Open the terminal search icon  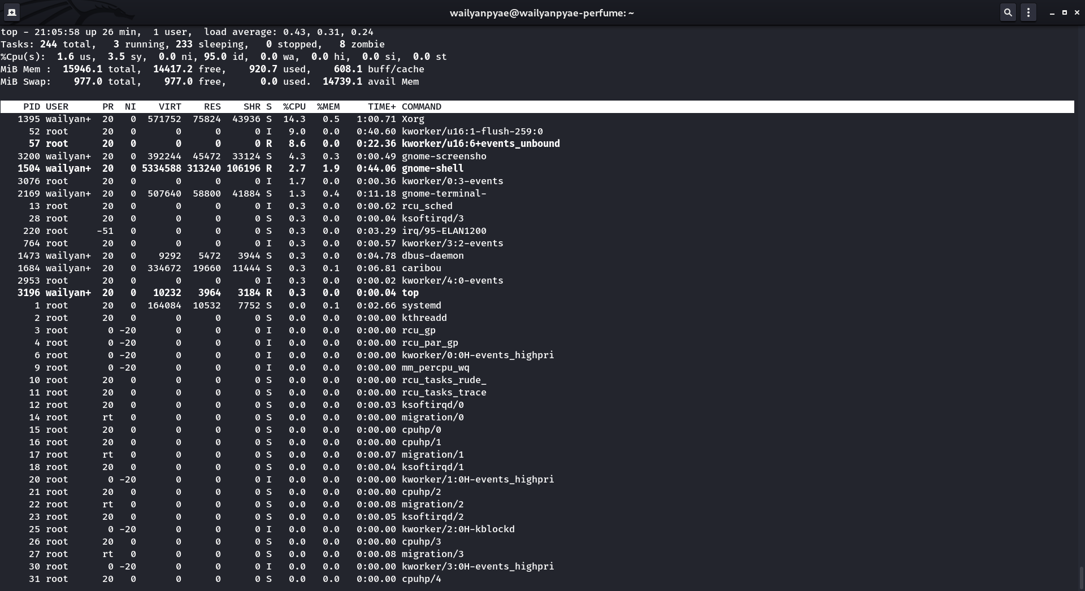coord(1008,12)
